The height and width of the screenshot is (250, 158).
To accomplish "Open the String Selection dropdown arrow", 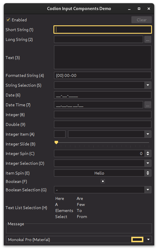I will click(148, 85).
